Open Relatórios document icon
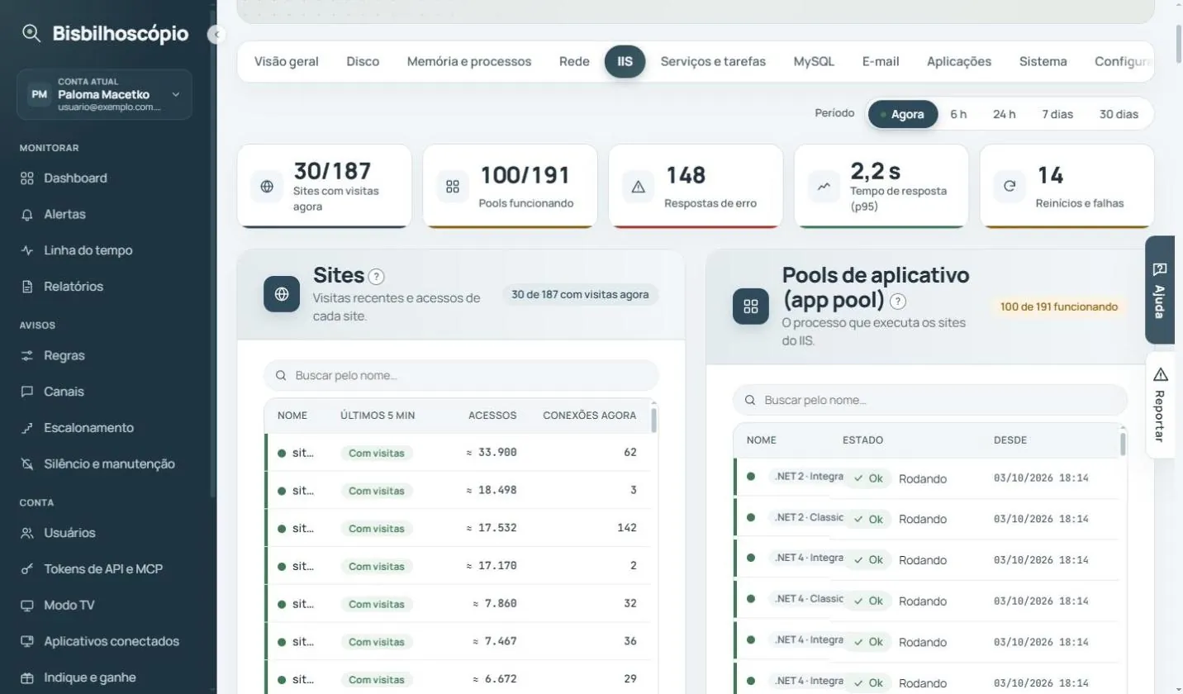 click(x=27, y=287)
